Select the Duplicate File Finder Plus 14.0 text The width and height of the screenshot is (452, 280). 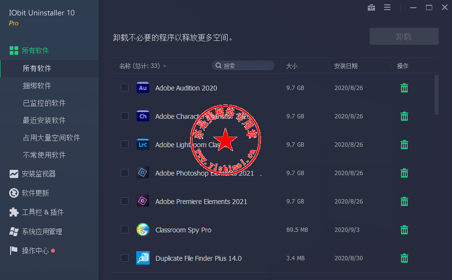pyautogui.click(x=198, y=258)
